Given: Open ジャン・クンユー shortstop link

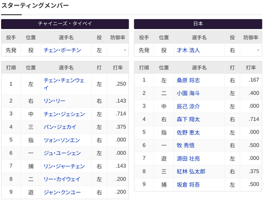Looking at the screenshot, I should coord(62,192).
